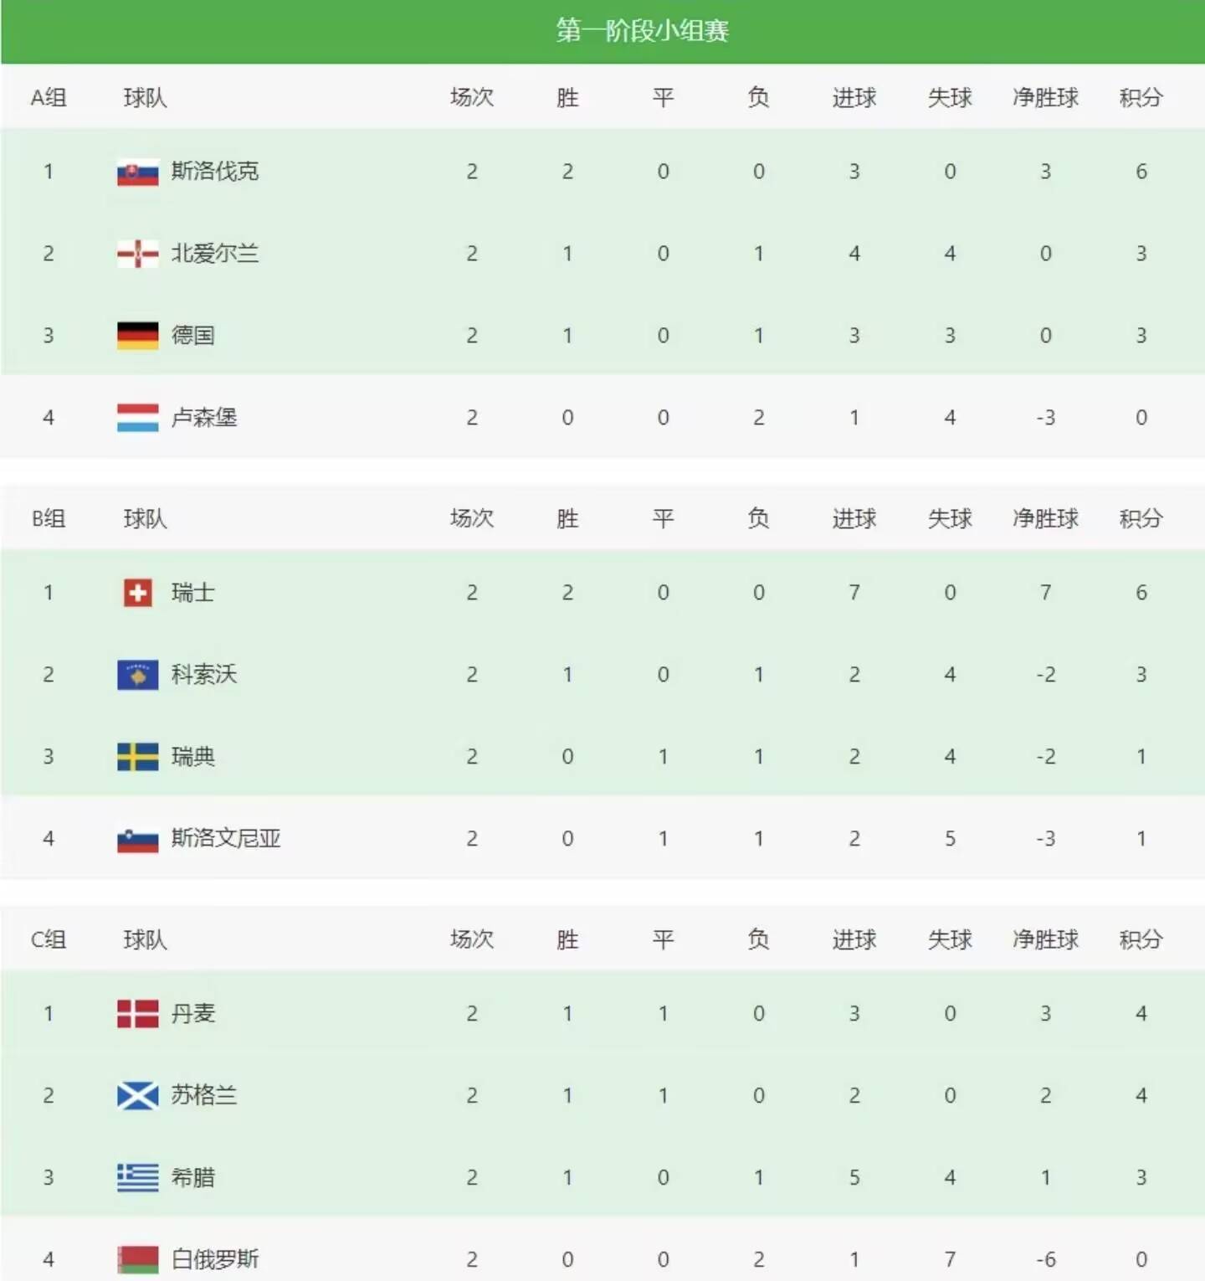1205x1281 pixels.
Task: Open team link 白俄罗斯
Action: click(215, 1259)
